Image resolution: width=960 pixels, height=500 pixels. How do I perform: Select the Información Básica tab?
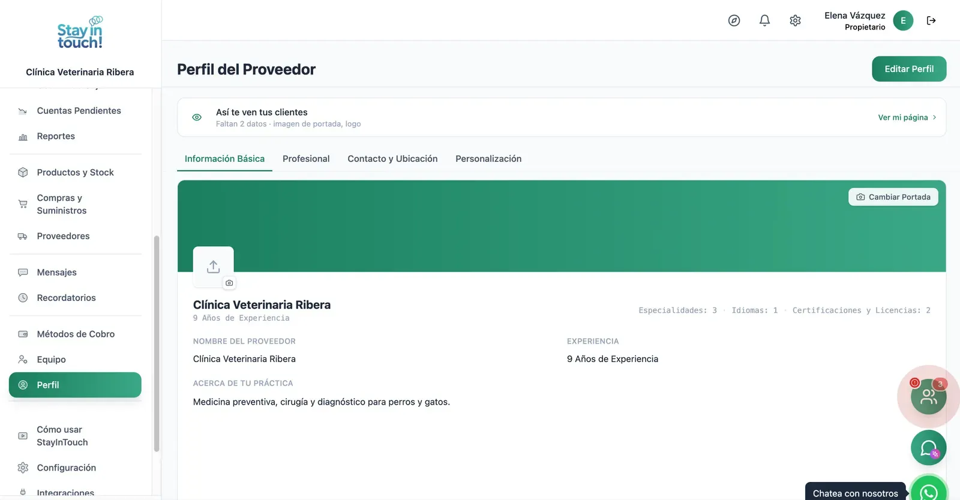point(224,159)
